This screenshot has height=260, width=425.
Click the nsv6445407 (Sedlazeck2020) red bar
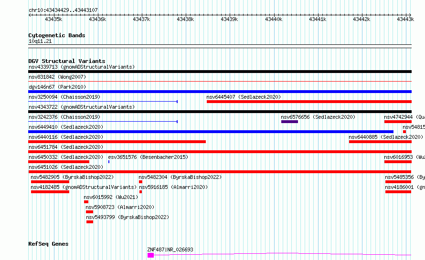pyautogui.click(x=309, y=102)
